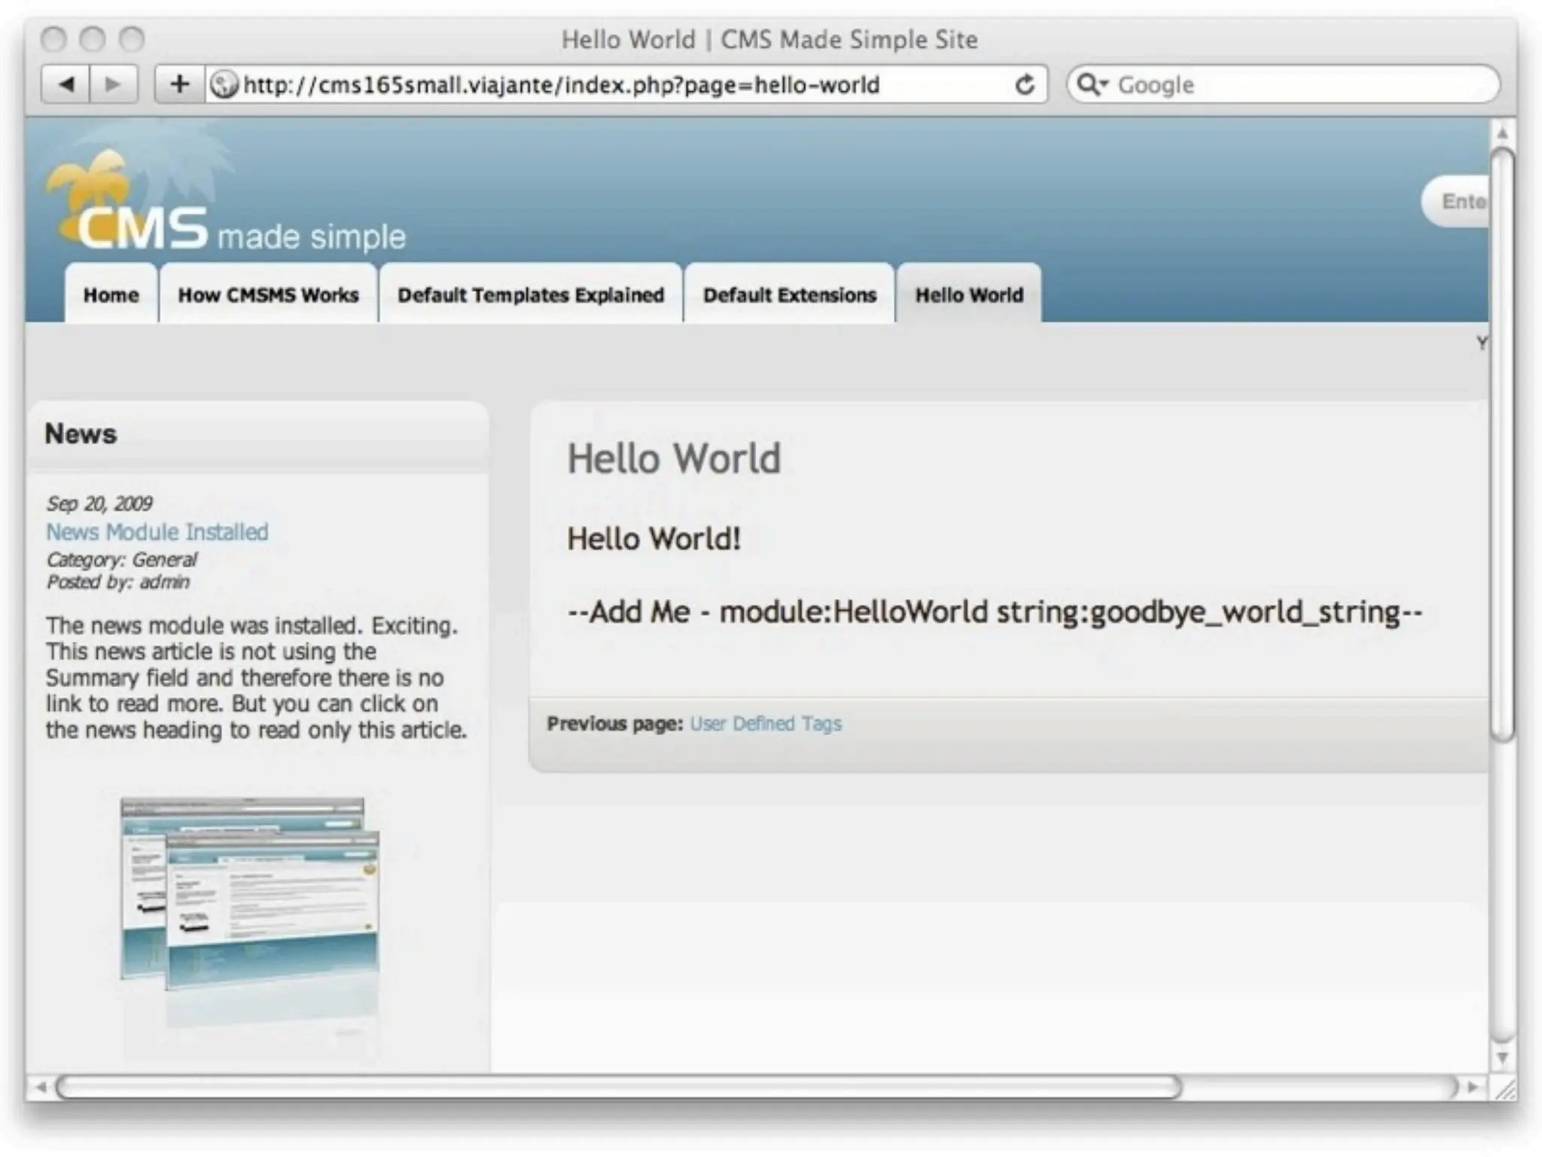
Task: Focus the Google search field
Action: pos(1283,84)
